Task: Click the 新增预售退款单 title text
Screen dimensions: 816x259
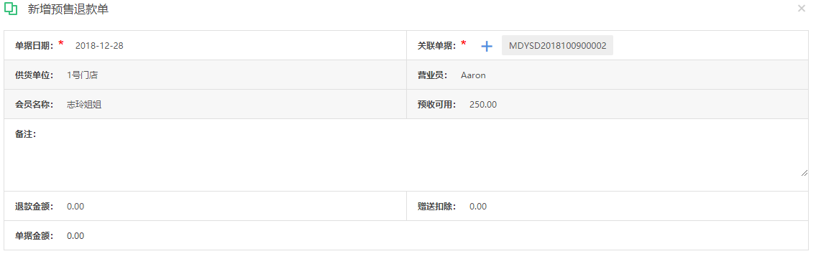Action: coord(68,9)
